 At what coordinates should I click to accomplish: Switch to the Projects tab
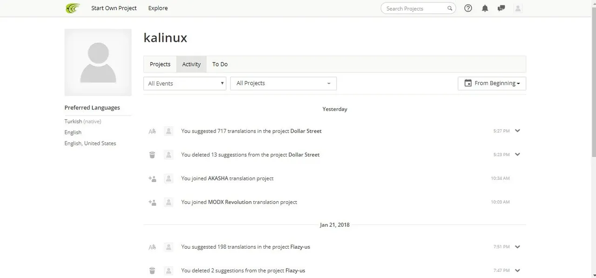[x=160, y=64]
